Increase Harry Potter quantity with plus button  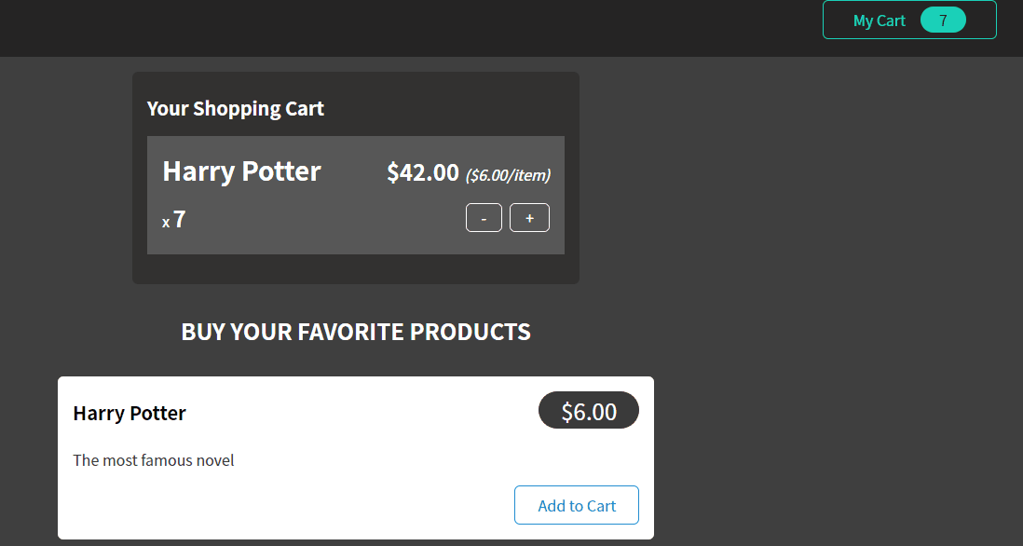click(x=529, y=218)
